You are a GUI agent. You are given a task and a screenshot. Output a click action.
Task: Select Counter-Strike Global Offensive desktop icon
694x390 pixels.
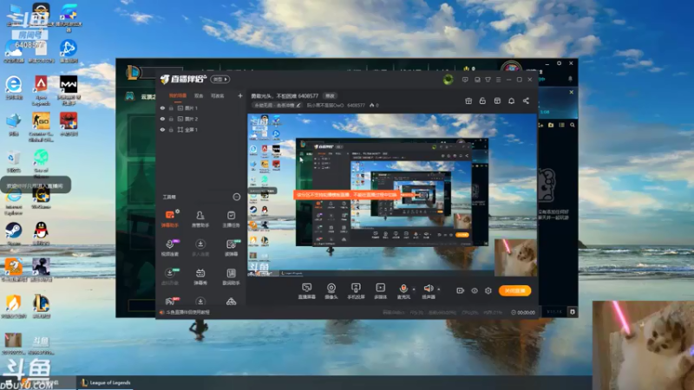click(x=41, y=127)
